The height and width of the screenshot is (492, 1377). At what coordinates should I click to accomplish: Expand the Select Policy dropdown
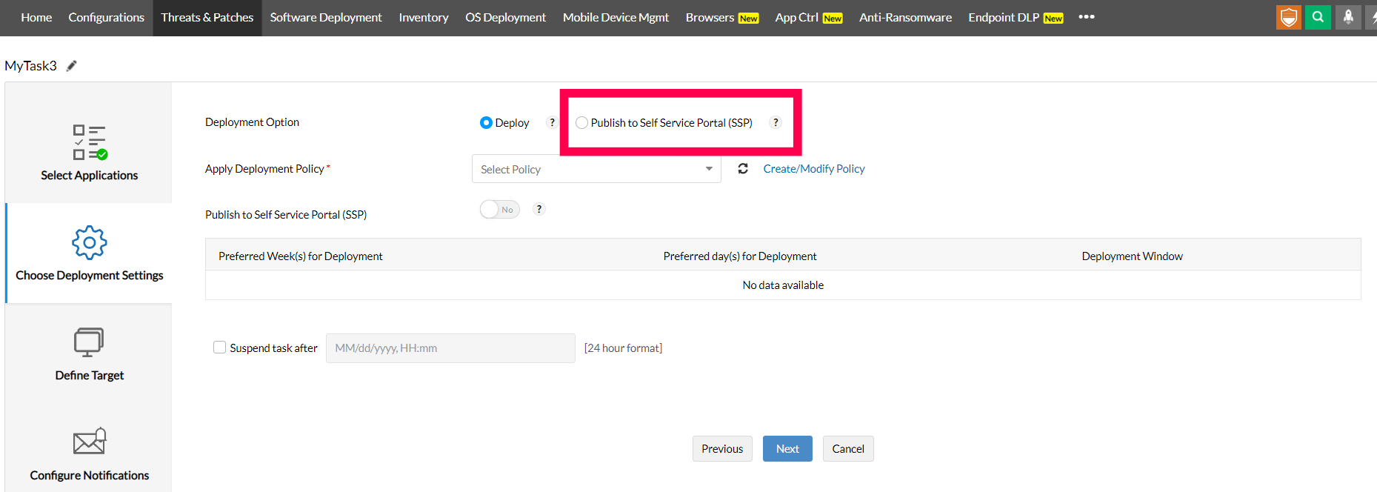[596, 169]
